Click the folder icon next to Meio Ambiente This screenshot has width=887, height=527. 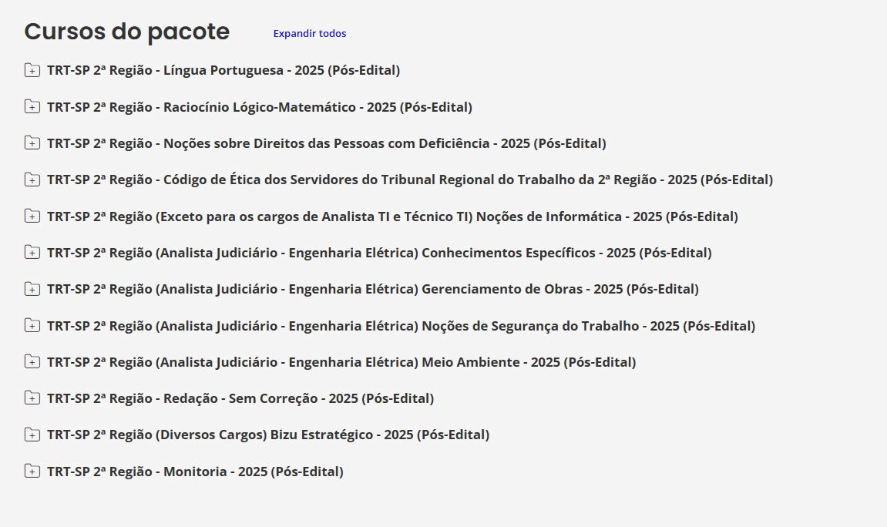(32, 362)
